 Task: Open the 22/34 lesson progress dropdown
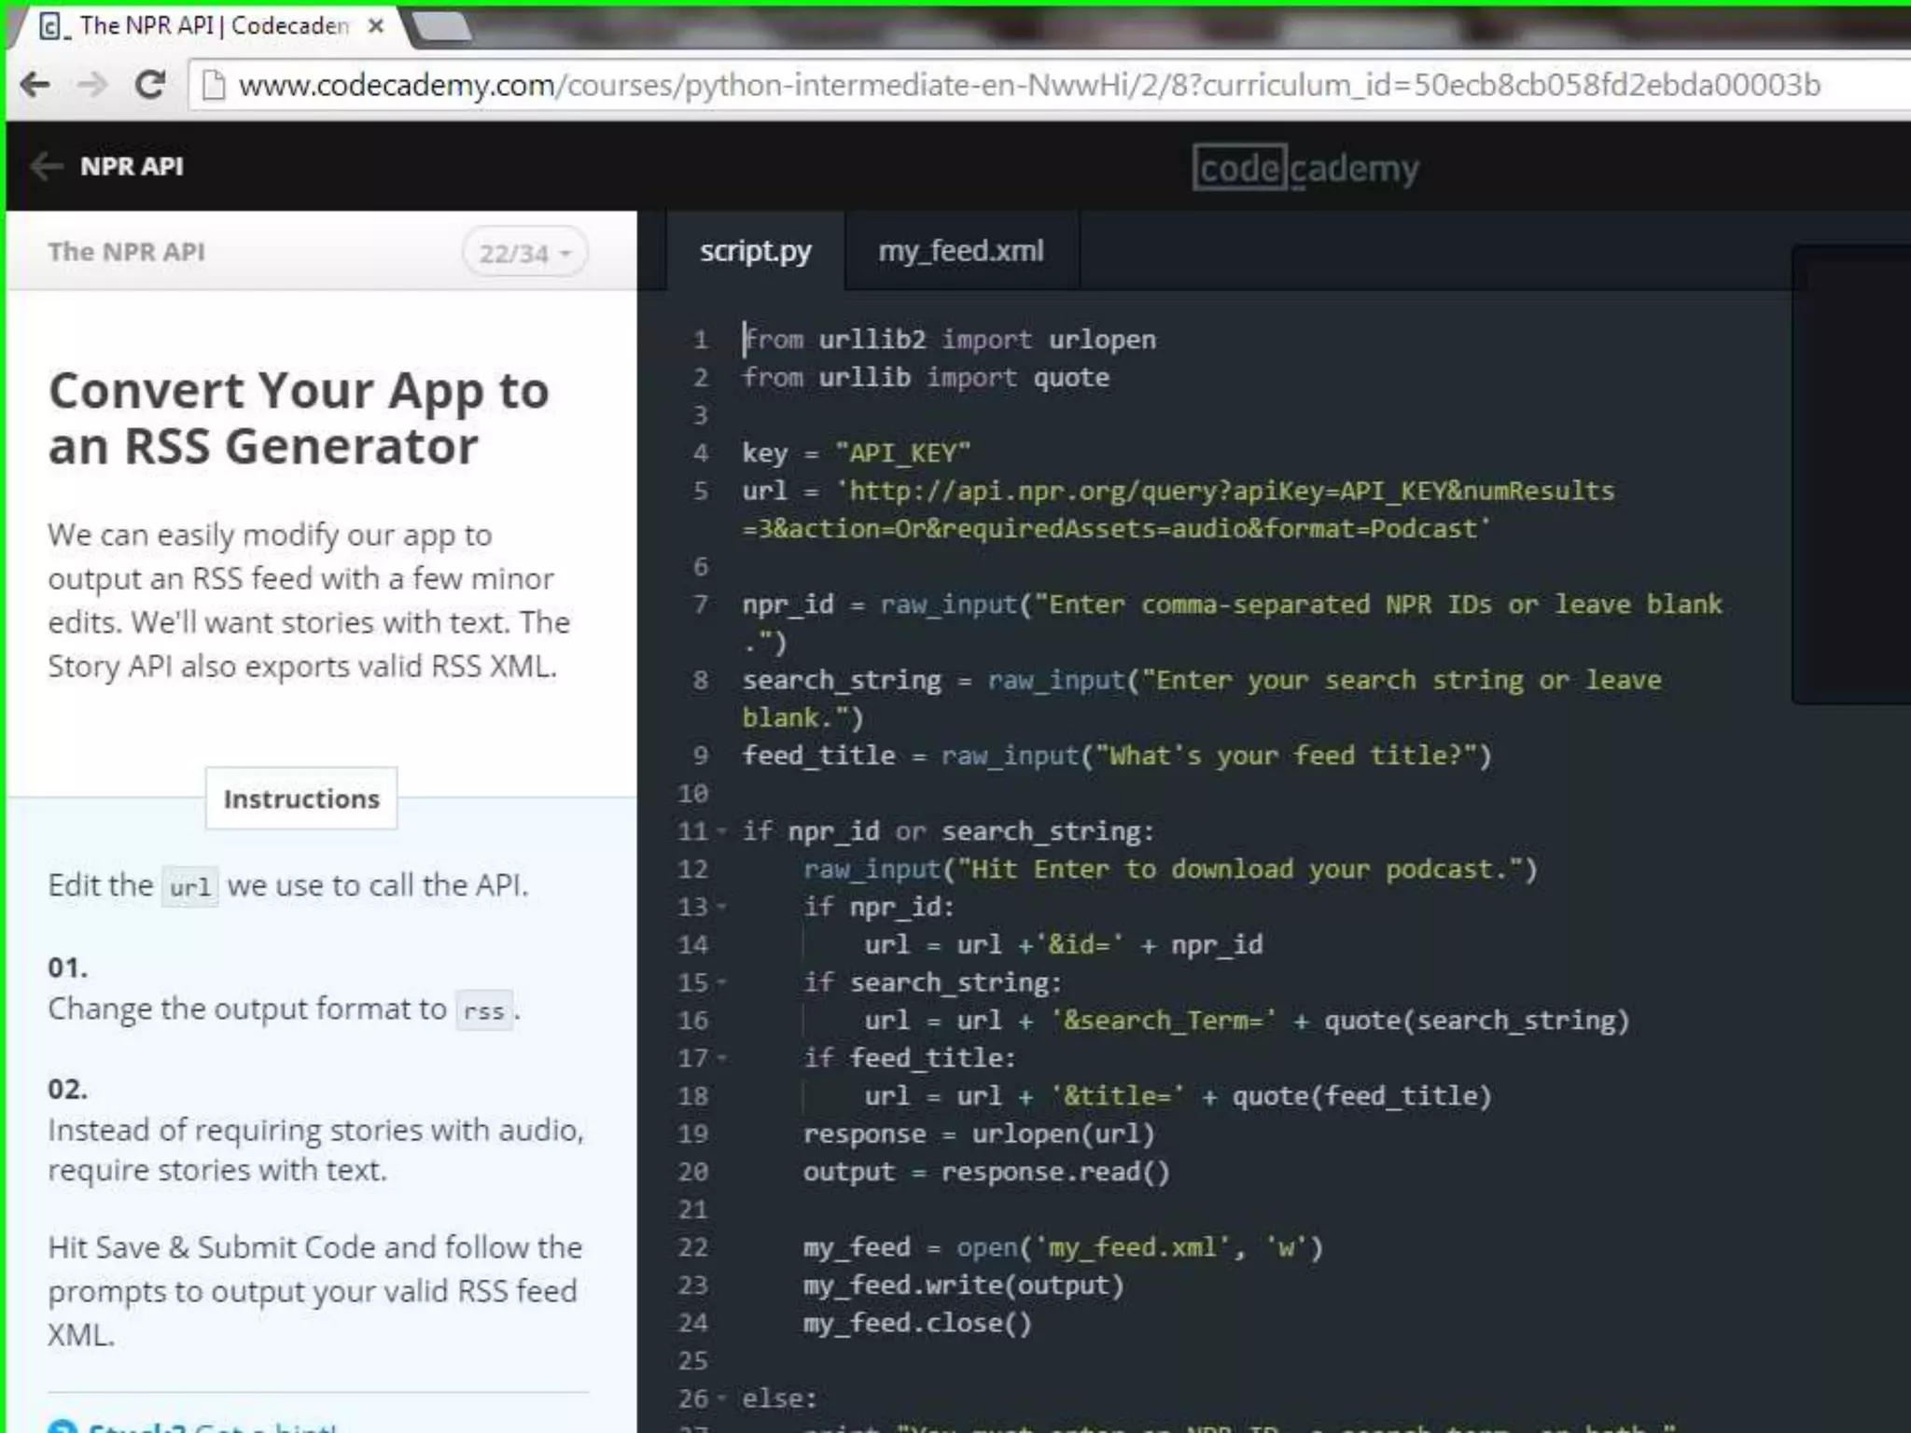coord(524,252)
